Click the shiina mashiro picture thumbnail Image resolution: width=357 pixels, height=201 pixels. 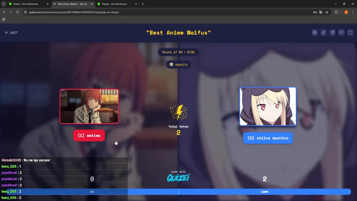point(268,106)
